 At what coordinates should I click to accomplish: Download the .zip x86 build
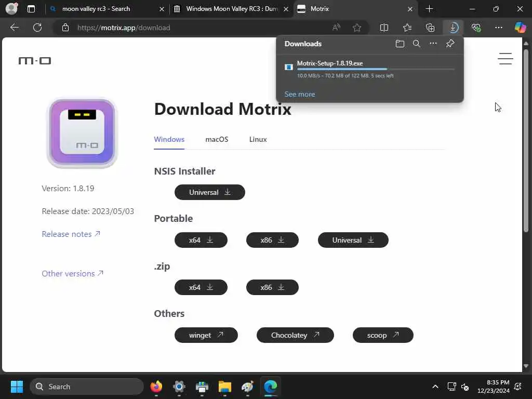(272, 287)
